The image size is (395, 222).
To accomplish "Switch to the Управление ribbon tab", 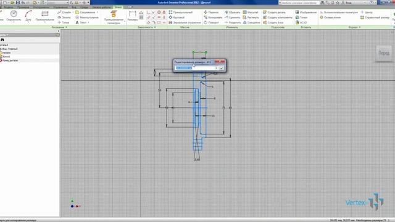I will pyautogui.click(x=60, y=7).
